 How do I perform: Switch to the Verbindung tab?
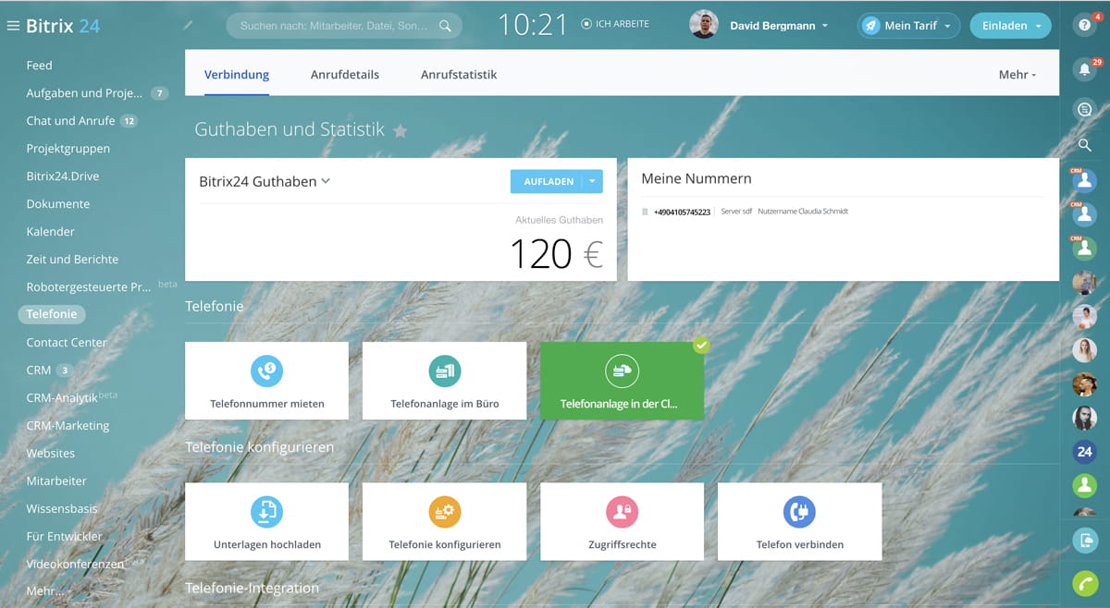pyautogui.click(x=237, y=75)
